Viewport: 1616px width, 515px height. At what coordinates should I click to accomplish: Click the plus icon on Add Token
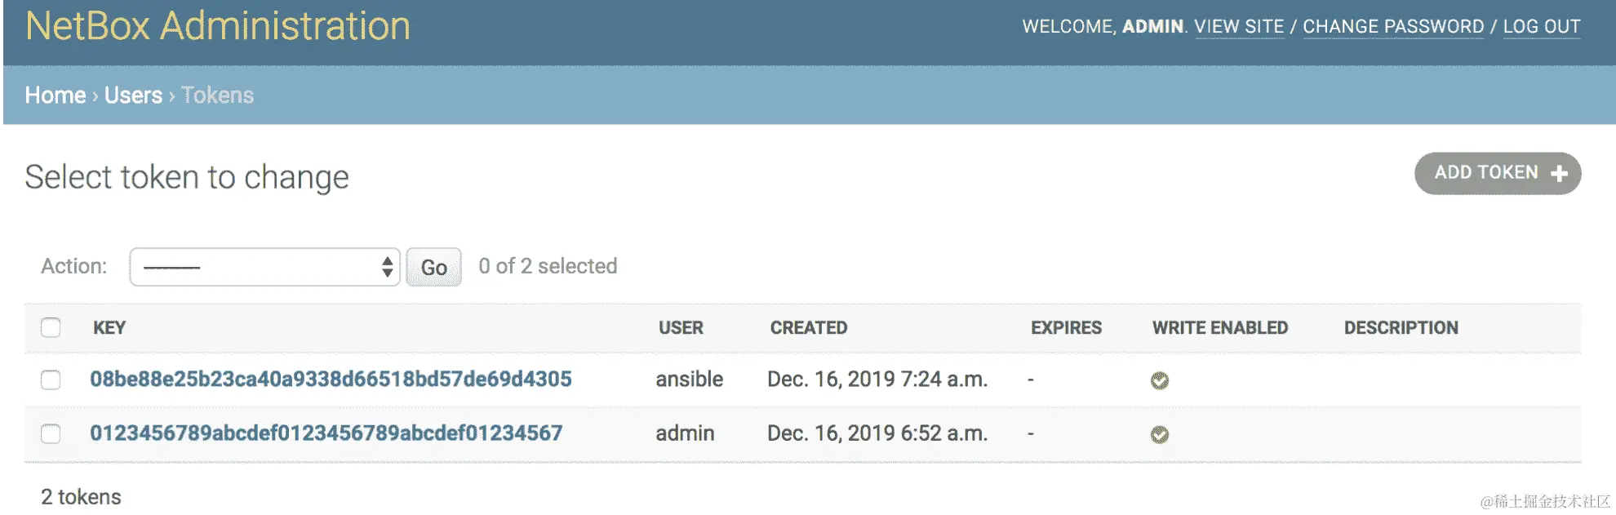coord(1558,174)
